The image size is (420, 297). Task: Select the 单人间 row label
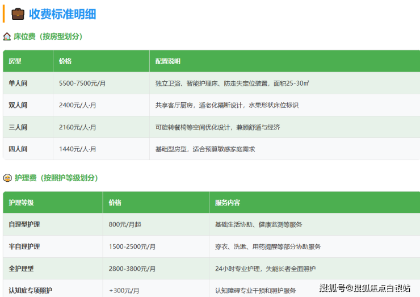click(18, 83)
